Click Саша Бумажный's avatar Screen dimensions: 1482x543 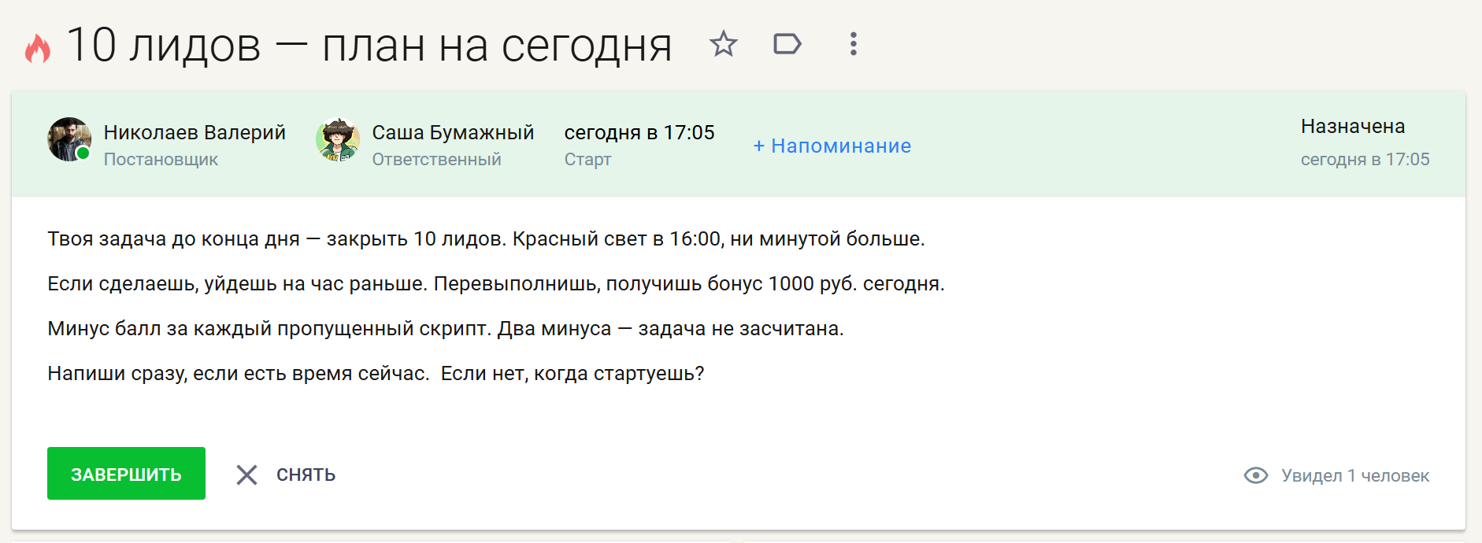[338, 139]
